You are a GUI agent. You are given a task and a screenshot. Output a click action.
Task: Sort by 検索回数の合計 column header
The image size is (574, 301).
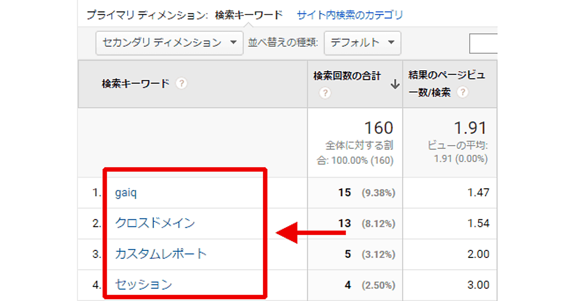click(x=347, y=76)
